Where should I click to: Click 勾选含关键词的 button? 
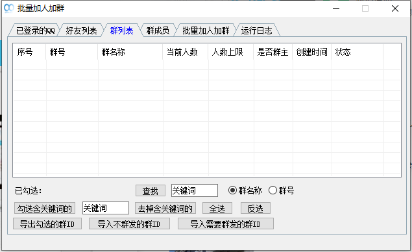pos(45,209)
